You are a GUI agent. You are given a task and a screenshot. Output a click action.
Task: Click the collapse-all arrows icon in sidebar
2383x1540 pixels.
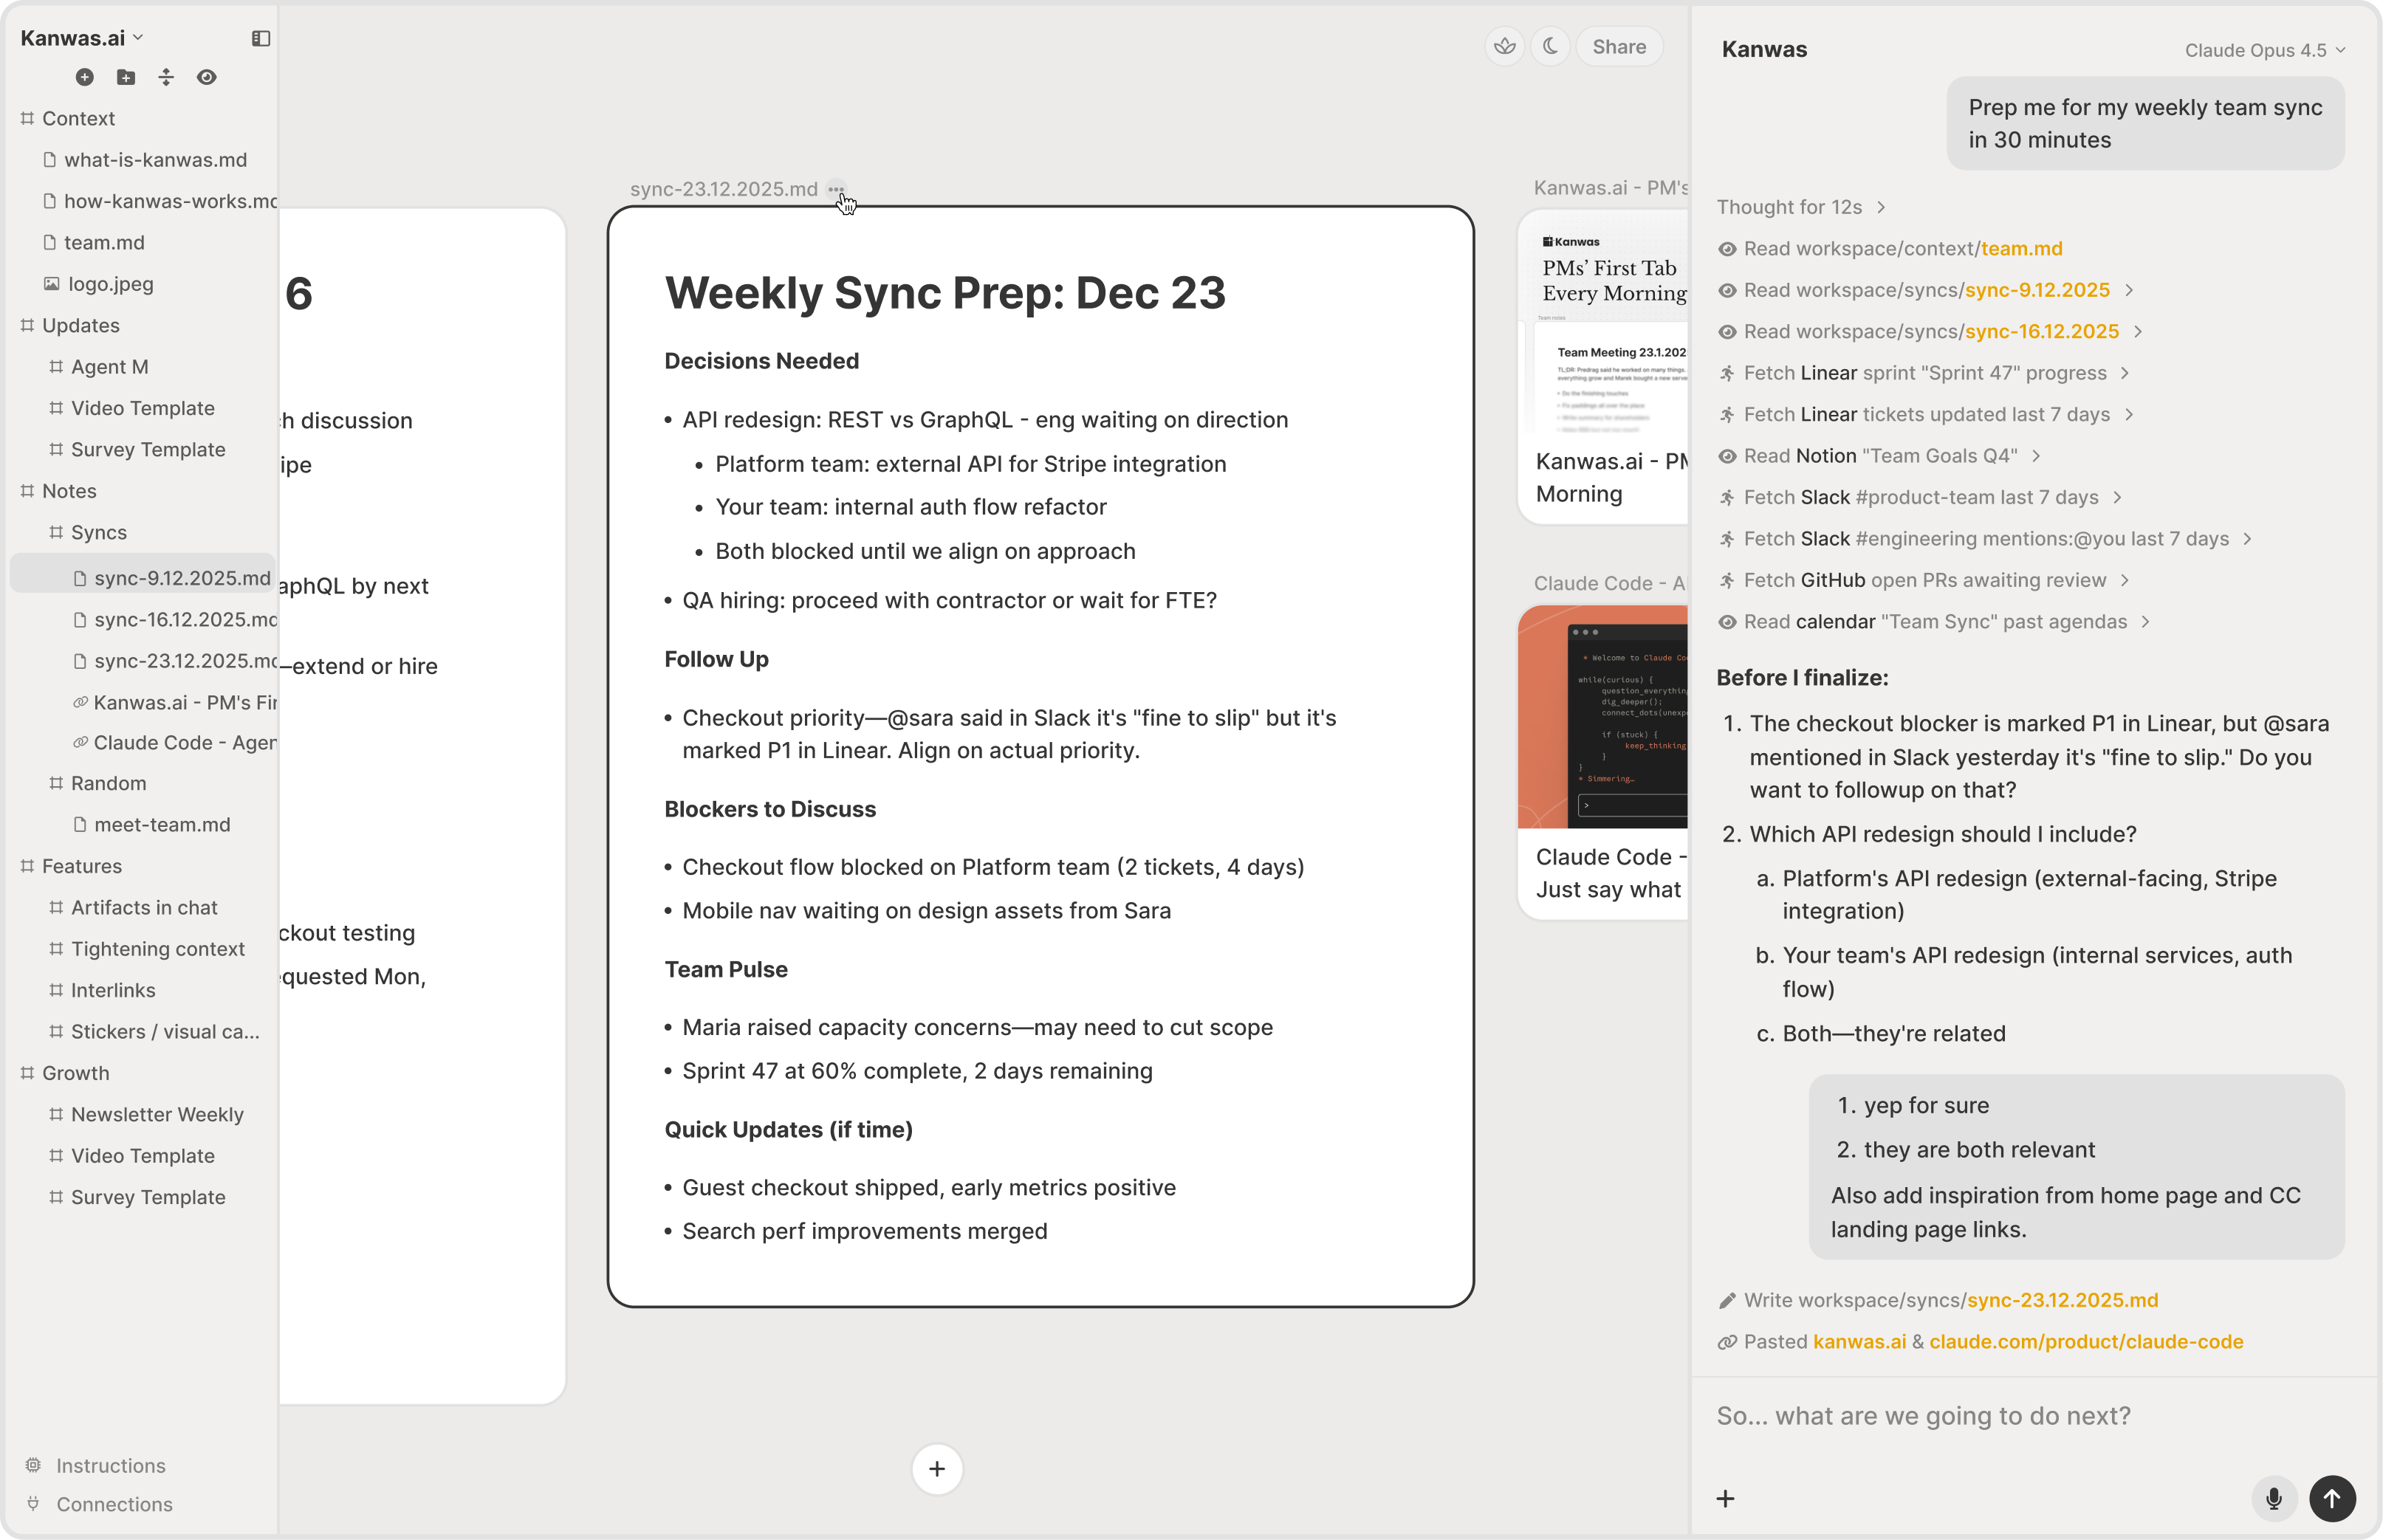click(166, 77)
